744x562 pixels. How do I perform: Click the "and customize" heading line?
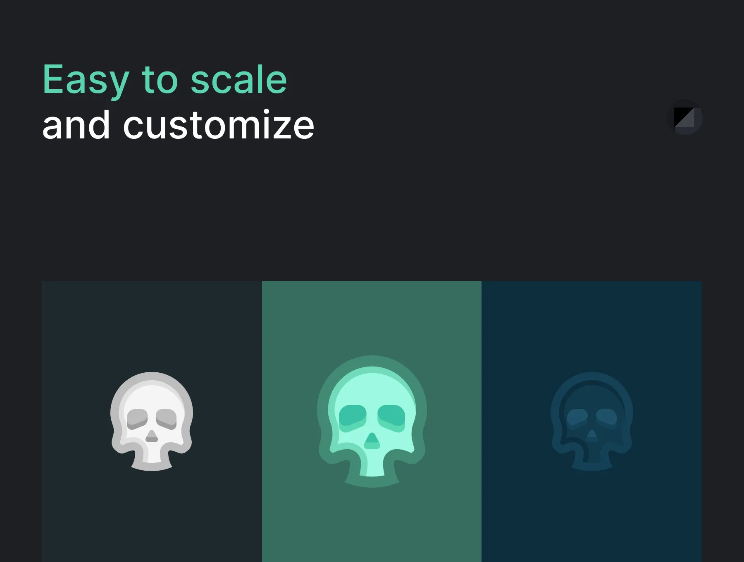[178, 125]
